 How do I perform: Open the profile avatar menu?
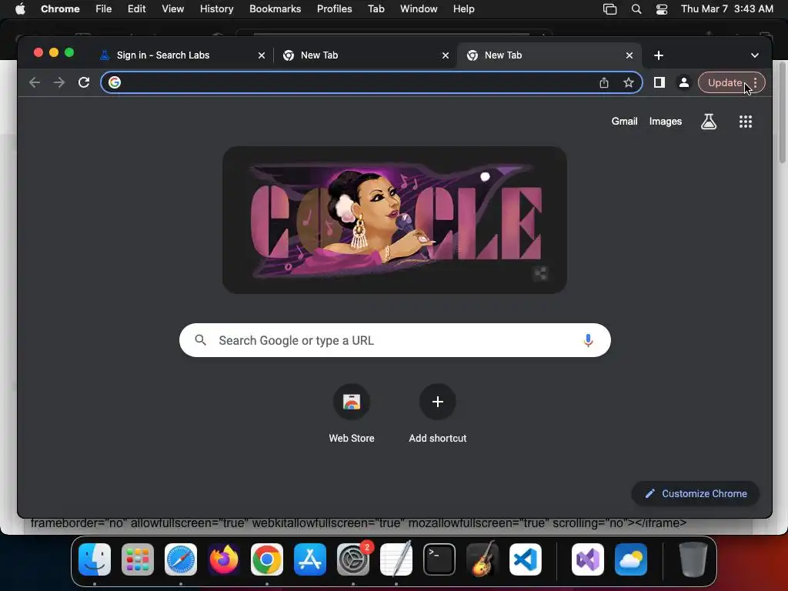[x=684, y=82]
